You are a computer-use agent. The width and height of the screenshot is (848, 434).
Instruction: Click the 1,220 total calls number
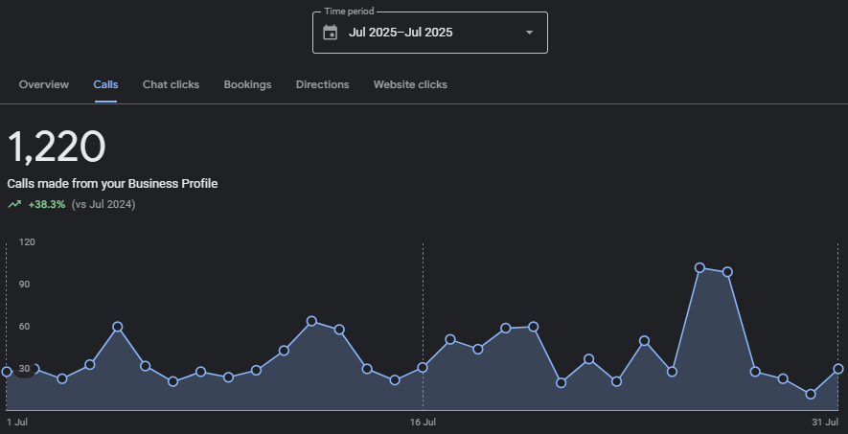coord(57,148)
